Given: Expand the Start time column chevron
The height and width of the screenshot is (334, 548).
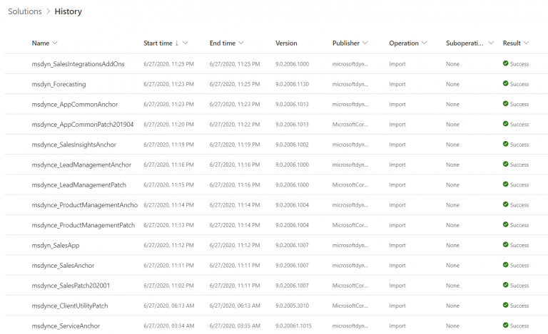Looking at the screenshot, I should coord(186,43).
